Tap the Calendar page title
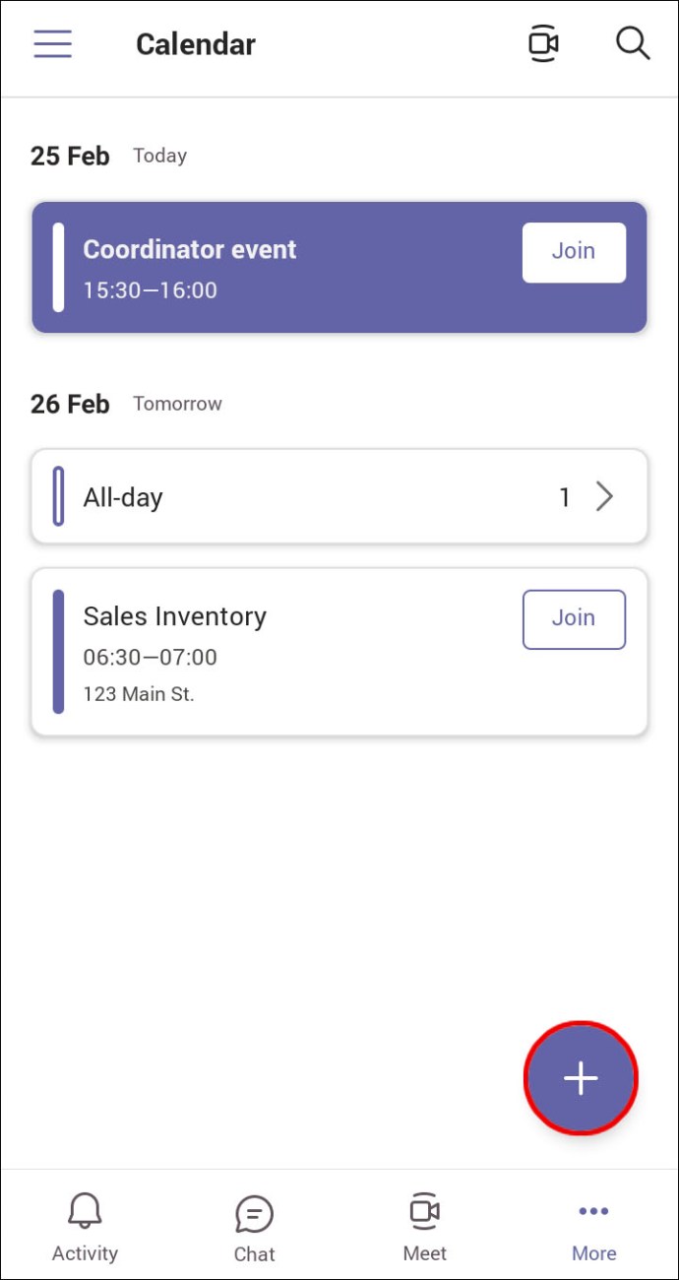Screen dimensions: 679x1280 point(195,44)
